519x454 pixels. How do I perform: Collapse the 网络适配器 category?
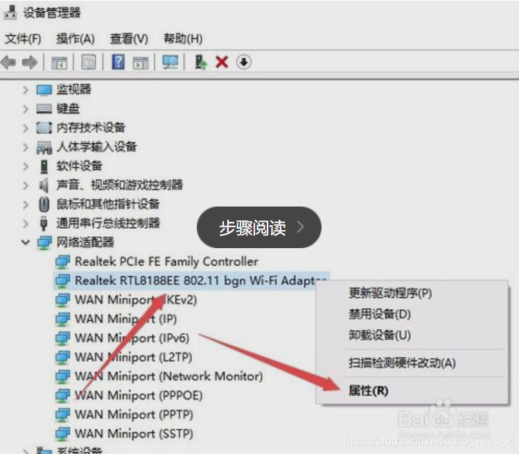click(26, 242)
